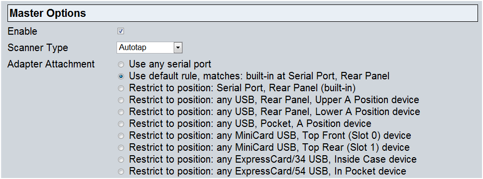Click the Master Options section header

[242, 13]
